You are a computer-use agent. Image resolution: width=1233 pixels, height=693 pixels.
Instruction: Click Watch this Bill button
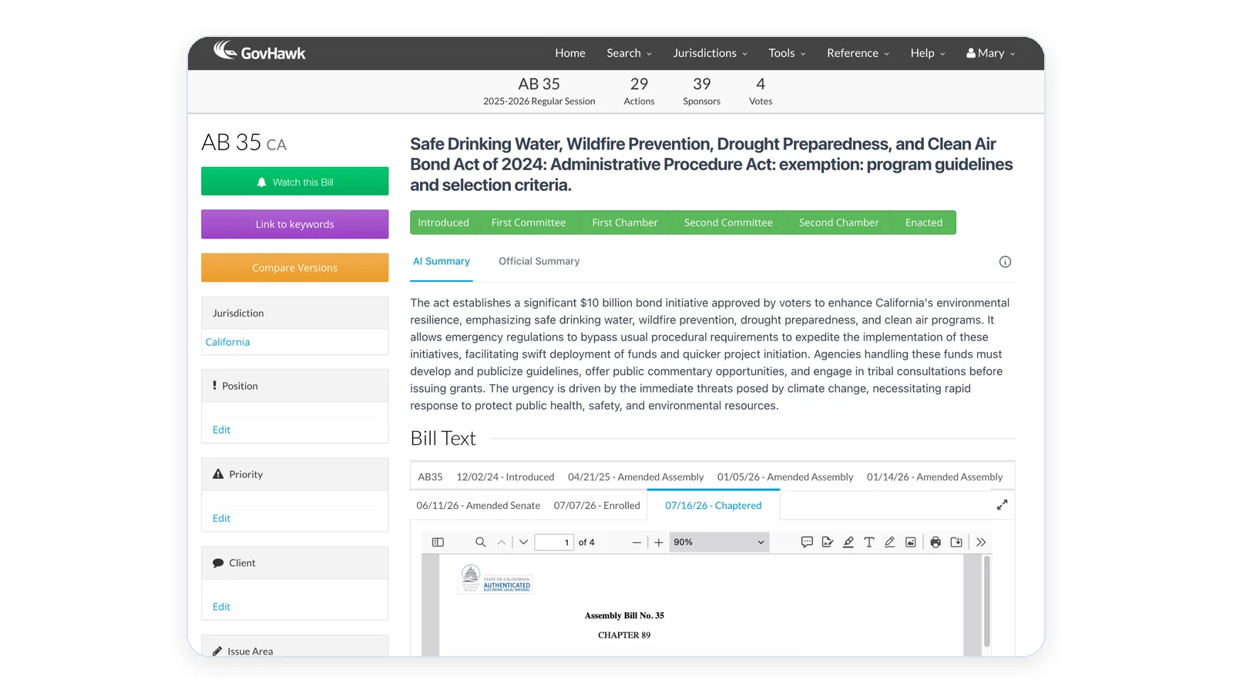pos(295,182)
